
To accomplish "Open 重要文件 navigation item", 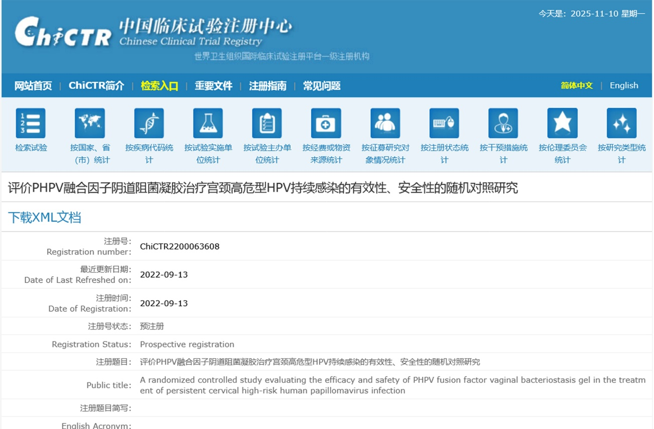I will [213, 86].
